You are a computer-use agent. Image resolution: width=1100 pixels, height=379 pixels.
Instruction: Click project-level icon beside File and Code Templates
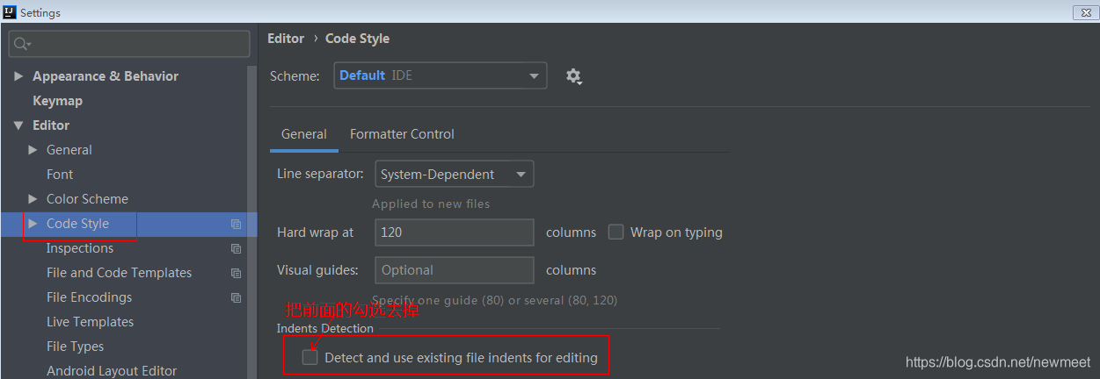[x=236, y=274]
